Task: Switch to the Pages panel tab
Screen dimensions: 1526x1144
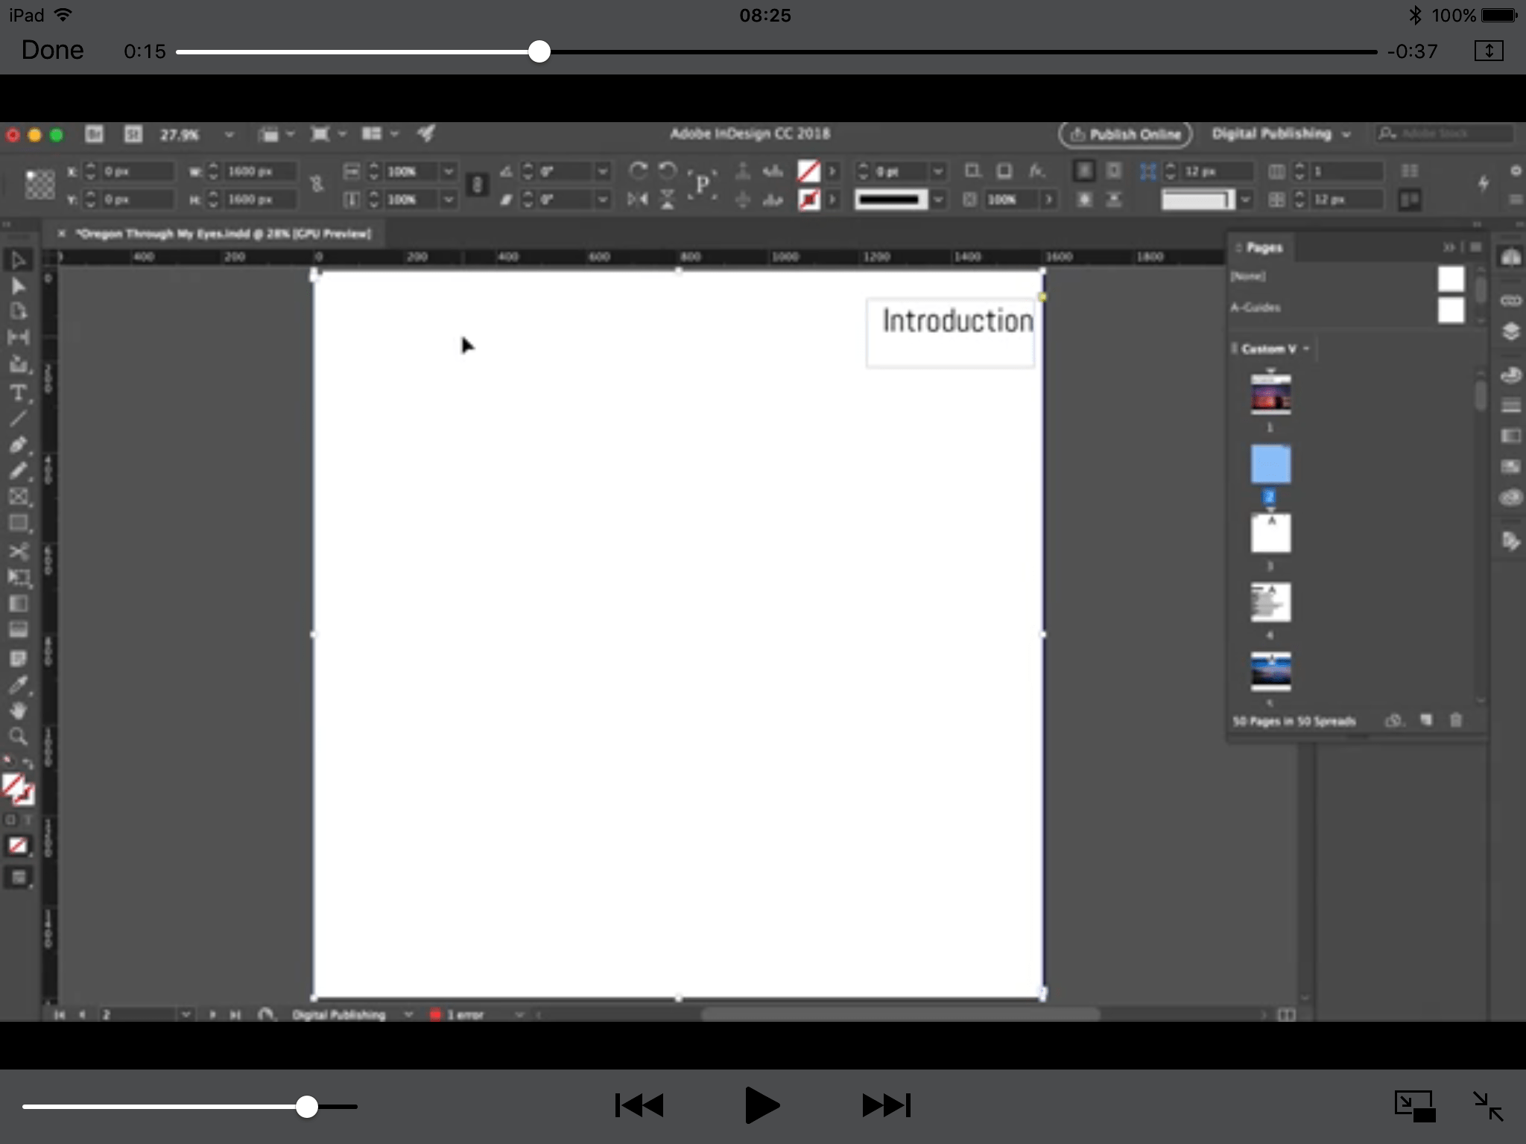Action: pos(1264,247)
